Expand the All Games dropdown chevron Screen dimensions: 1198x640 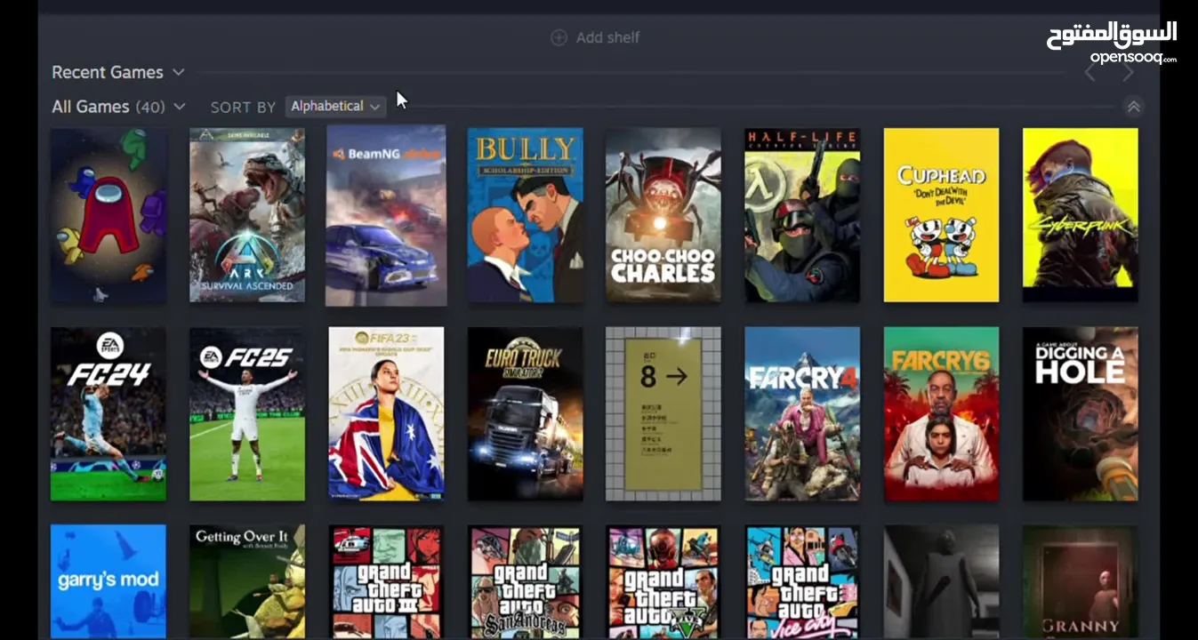coord(180,107)
